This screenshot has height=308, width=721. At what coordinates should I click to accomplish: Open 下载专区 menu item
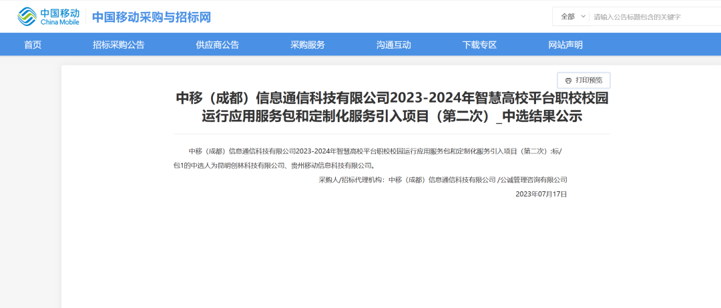point(479,45)
